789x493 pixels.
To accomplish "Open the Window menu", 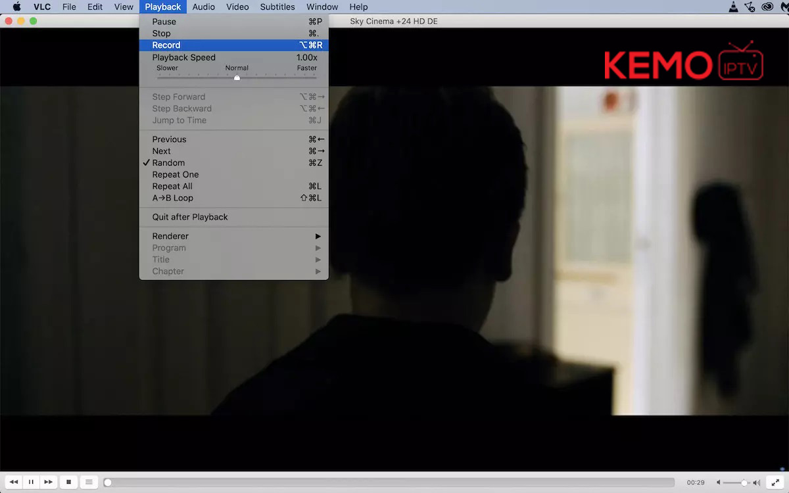I will pyautogui.click(x=322, y=7).
